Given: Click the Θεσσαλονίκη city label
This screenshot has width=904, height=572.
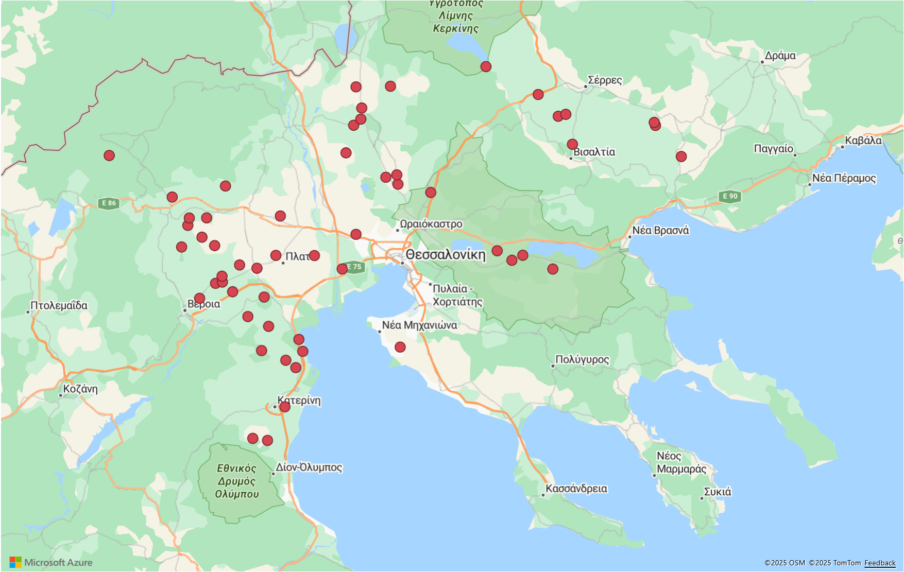Looking at the screenshot, I should pyautogui.click(x=445, y=255).
